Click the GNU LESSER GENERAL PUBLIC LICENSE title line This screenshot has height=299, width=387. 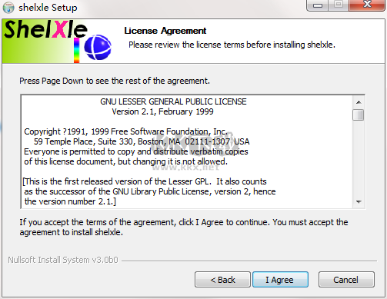(x=173, y=101)
